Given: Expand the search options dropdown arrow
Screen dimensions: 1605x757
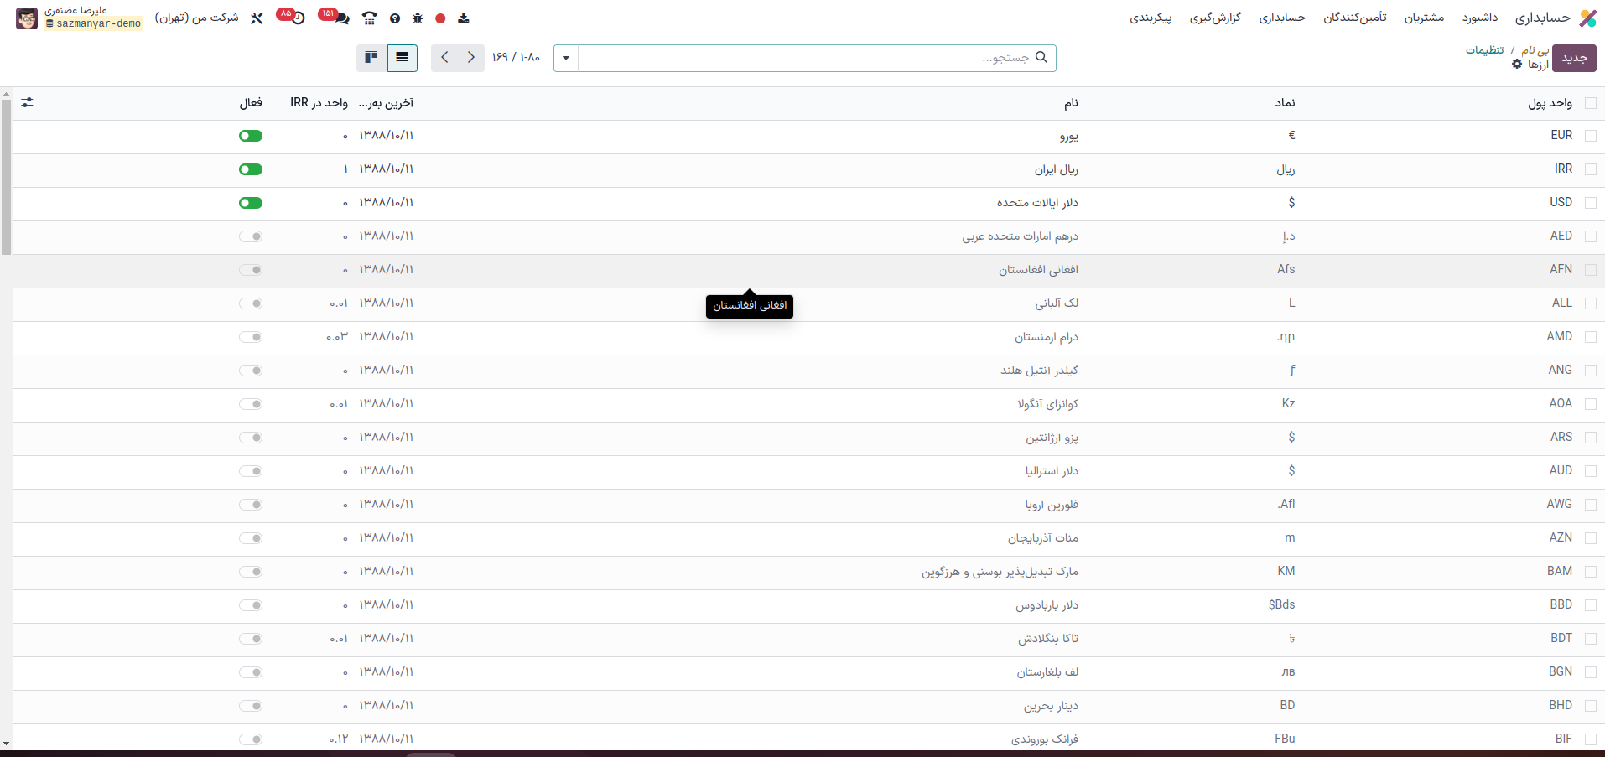Looking at the screenshot, I should point(566,58).
